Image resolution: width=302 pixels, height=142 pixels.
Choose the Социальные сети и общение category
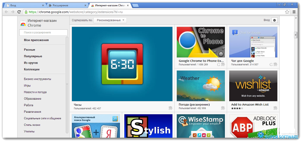[42, 118]
